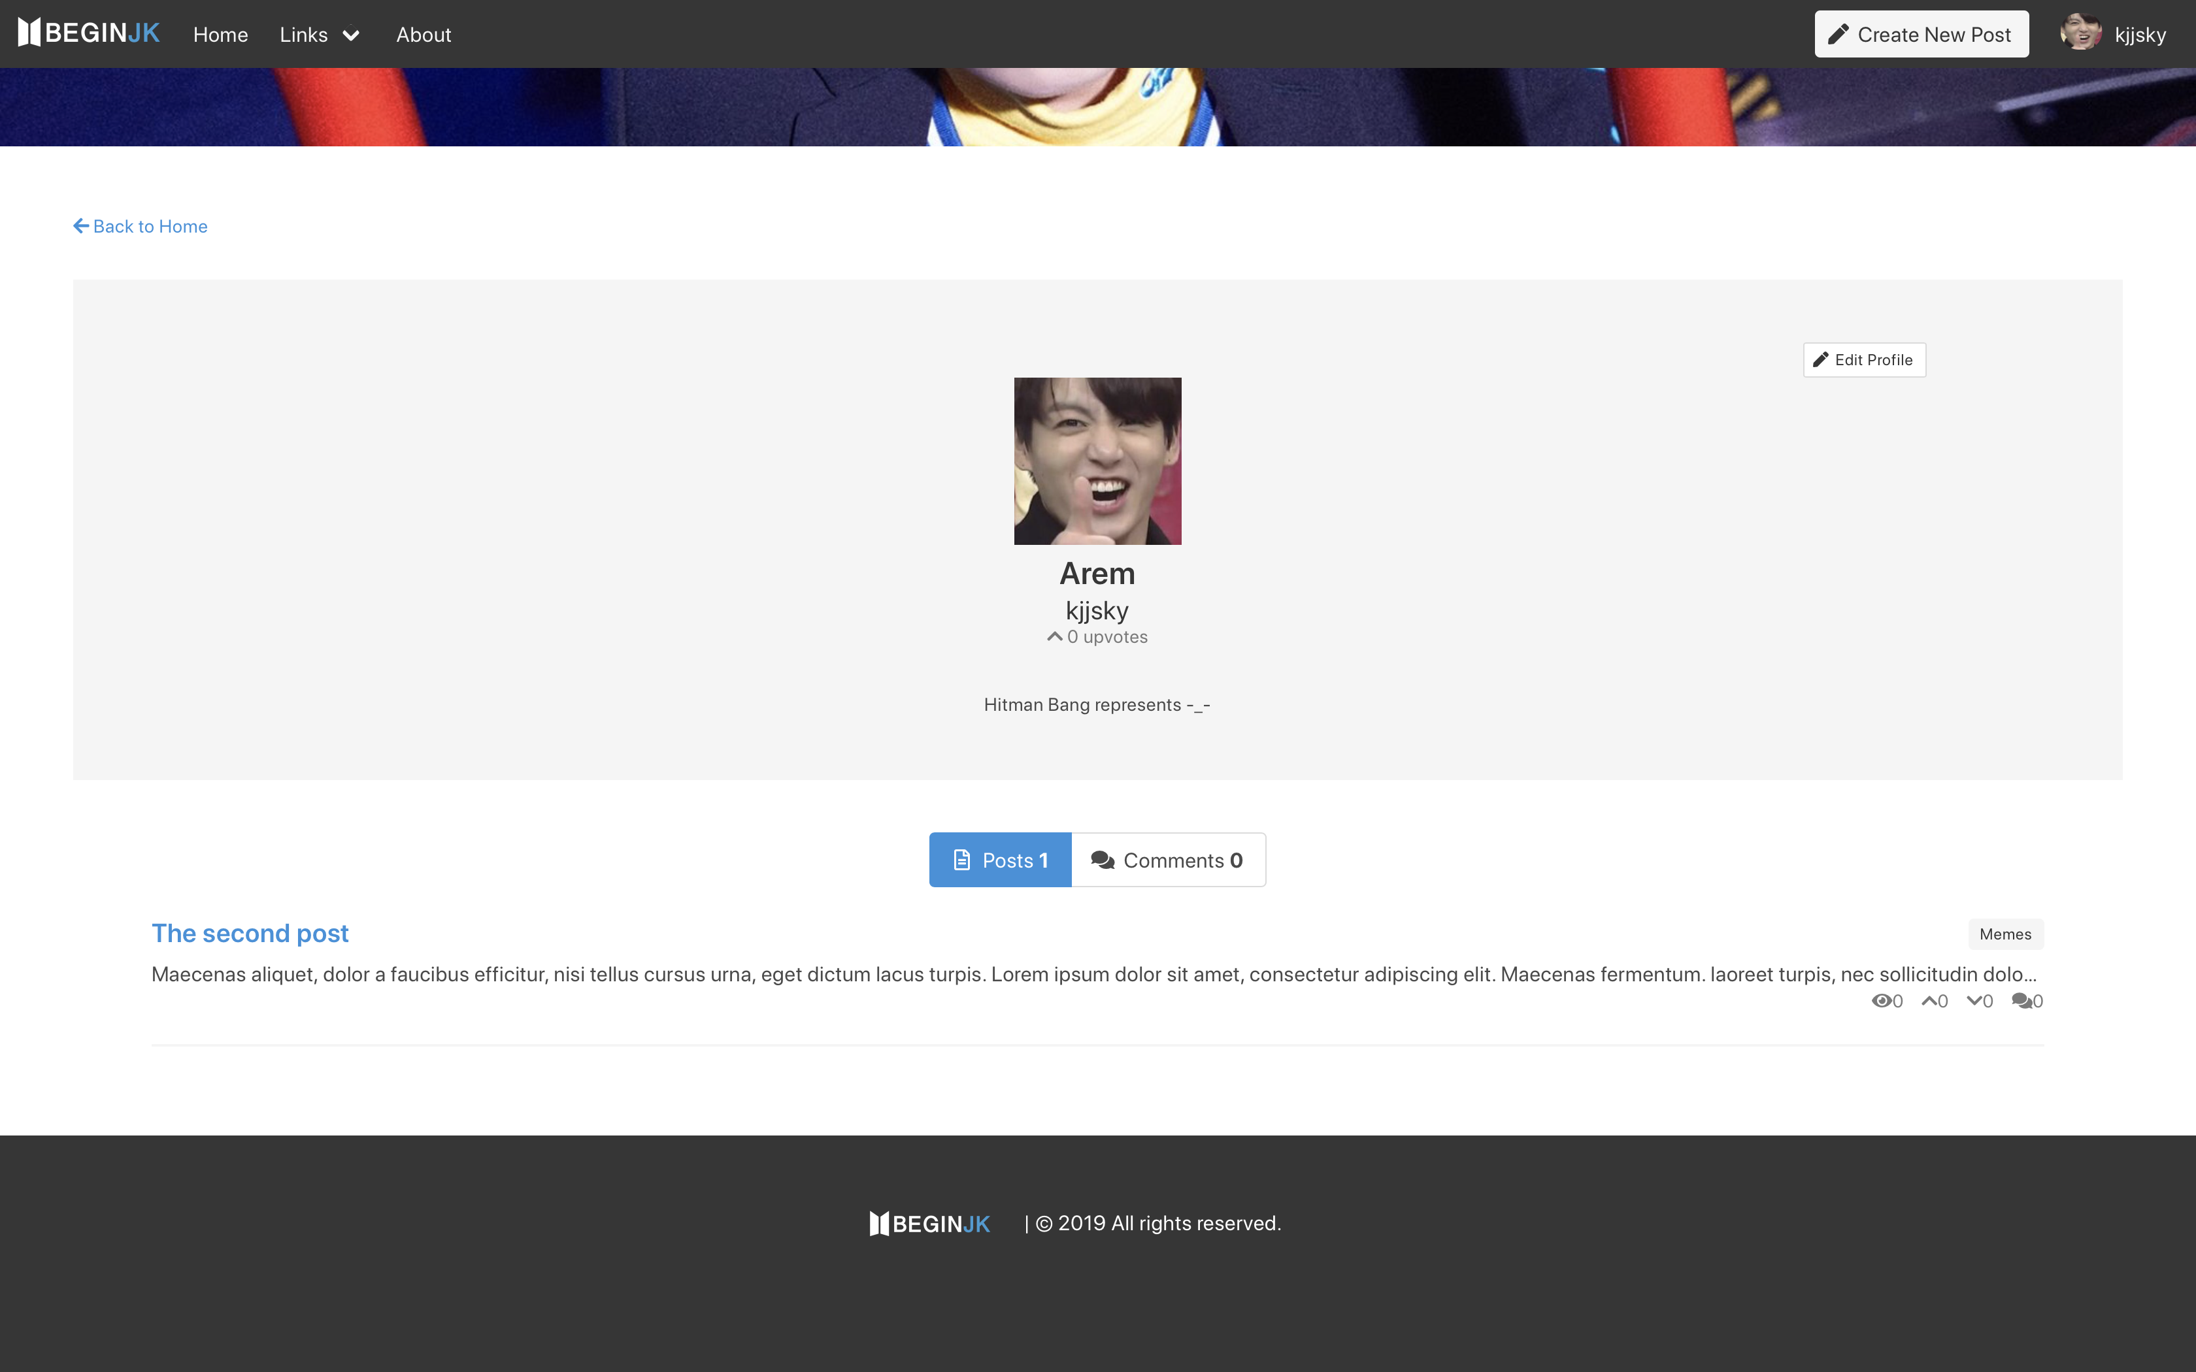Switch to the Comments 0 tab
The image size is (2196, 1372).
1168,859
